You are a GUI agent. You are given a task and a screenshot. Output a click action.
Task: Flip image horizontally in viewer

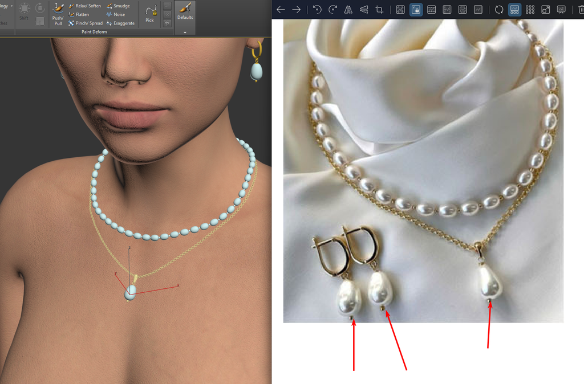348,9
